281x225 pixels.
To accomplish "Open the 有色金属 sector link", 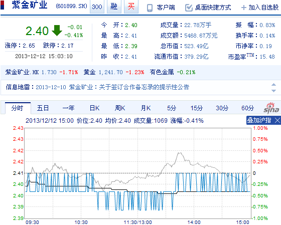I will (x=162, y=72).
